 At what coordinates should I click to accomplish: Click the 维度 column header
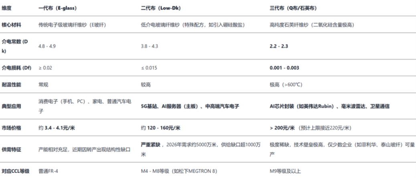pos(7,8)
